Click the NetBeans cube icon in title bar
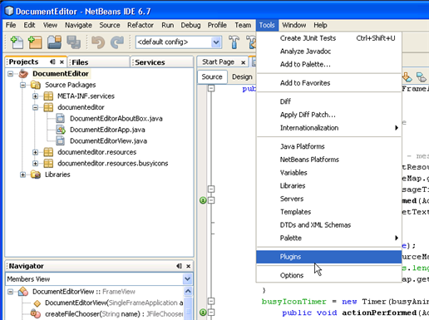429x320 pixels. click(9, 11)
